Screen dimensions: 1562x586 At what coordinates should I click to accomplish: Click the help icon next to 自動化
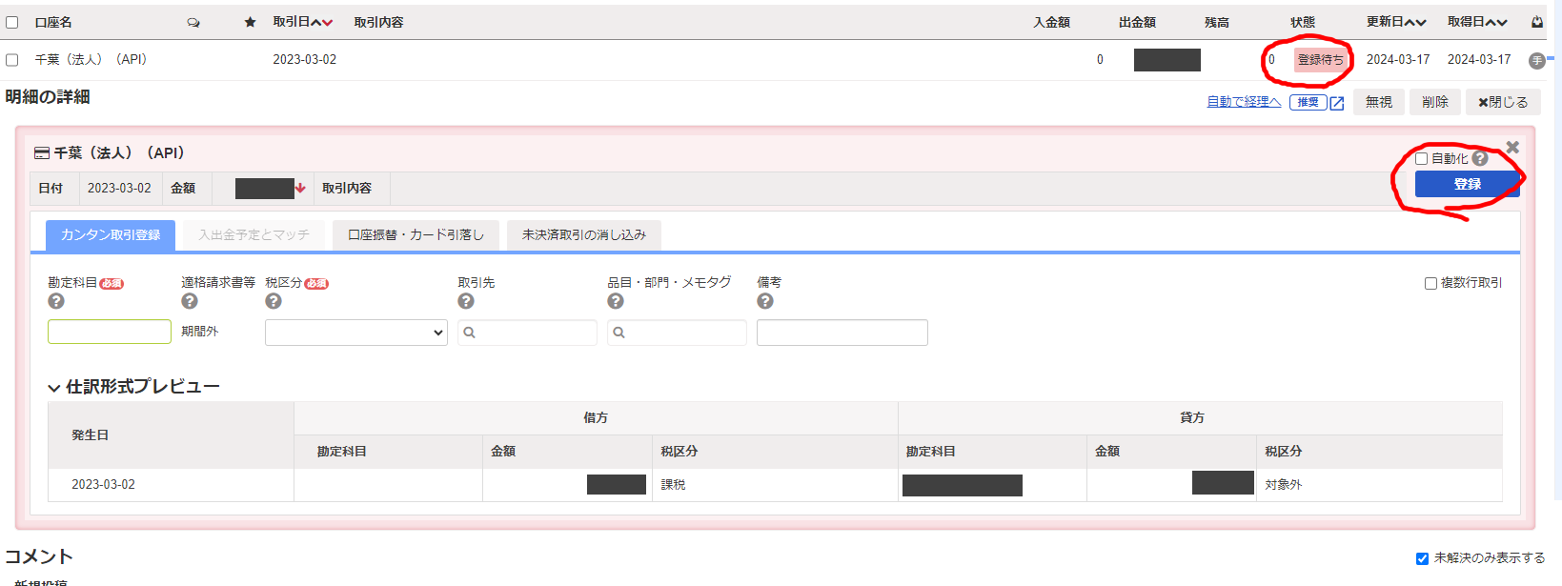click(1480, 159)
